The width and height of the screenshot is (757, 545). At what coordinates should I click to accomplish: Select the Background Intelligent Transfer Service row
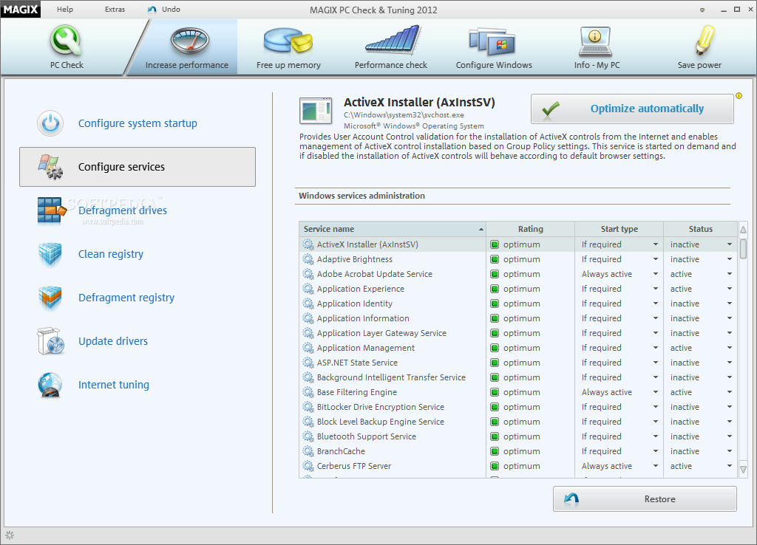(x=518, y=377)
